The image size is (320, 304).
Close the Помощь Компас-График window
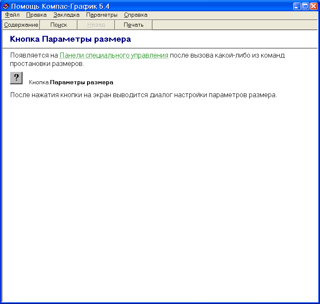314,6
